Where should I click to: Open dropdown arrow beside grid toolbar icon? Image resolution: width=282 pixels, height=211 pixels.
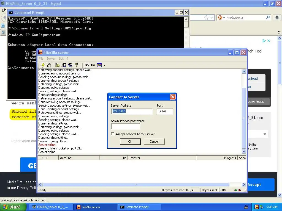104,65
